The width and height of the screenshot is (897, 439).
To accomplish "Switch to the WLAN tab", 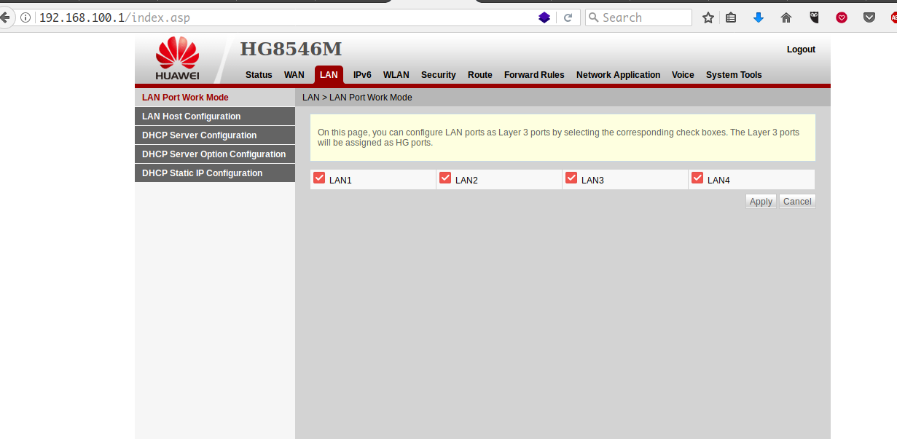I will [x=396, y=75].
